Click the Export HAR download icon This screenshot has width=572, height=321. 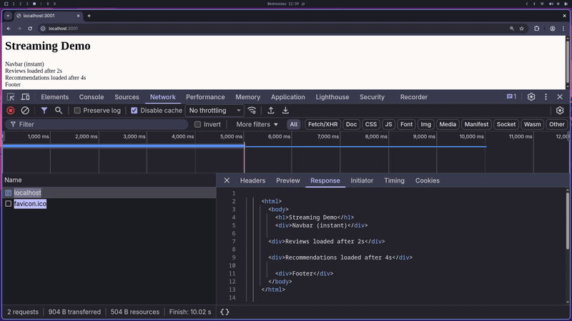pyautogui.click(x=285, y=111)
